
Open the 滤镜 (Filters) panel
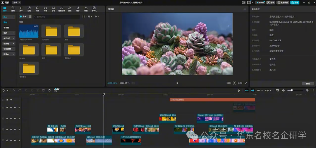coord(70,9)
